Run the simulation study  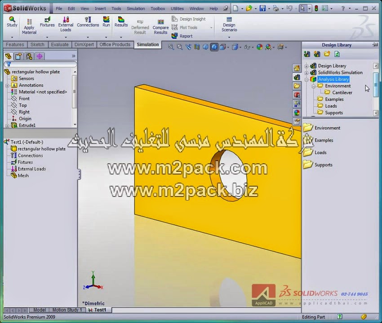click(x=106, y=22)
